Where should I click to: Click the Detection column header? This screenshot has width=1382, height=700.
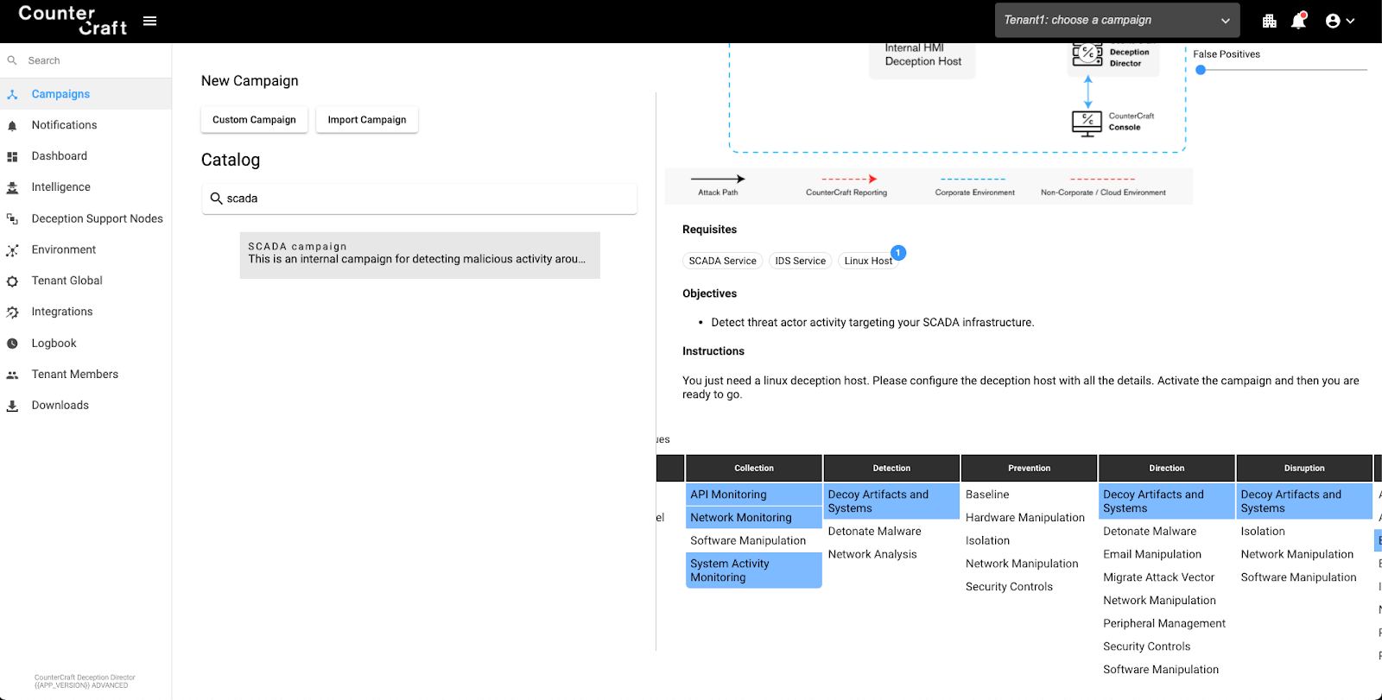891,468
